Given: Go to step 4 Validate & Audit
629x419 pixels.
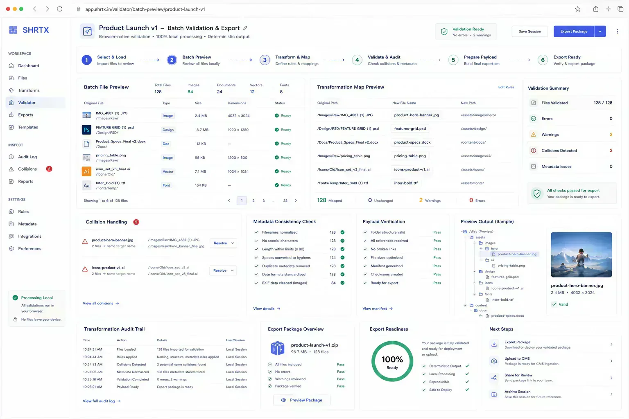Looking at the screenshot, I should click(x=385, y=60).
